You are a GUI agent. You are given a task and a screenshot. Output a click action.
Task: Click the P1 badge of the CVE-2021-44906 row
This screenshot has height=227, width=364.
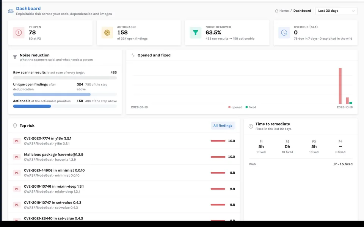pos(17,173)
